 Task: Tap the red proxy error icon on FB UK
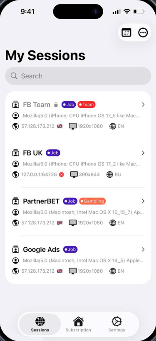pyautogui.click(x=62, y=174)
